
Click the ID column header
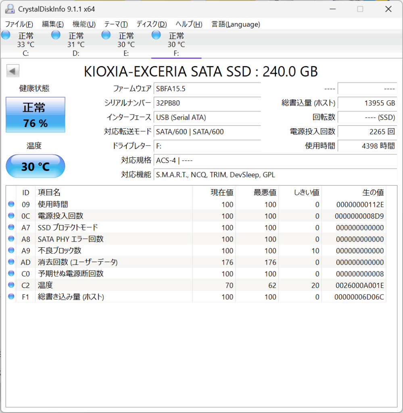[x=25, y=192]
